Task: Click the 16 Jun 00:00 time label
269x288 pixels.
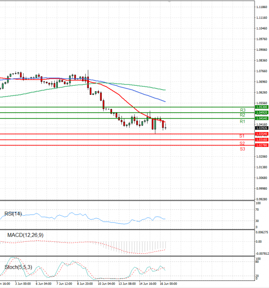Action: (169, 284)
